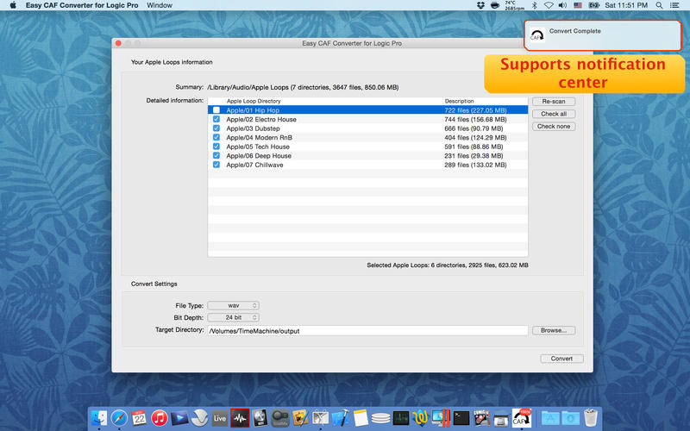The width and height of the screenshot is (690, 431).
Task: Click the Description column header
Action: 459,101
